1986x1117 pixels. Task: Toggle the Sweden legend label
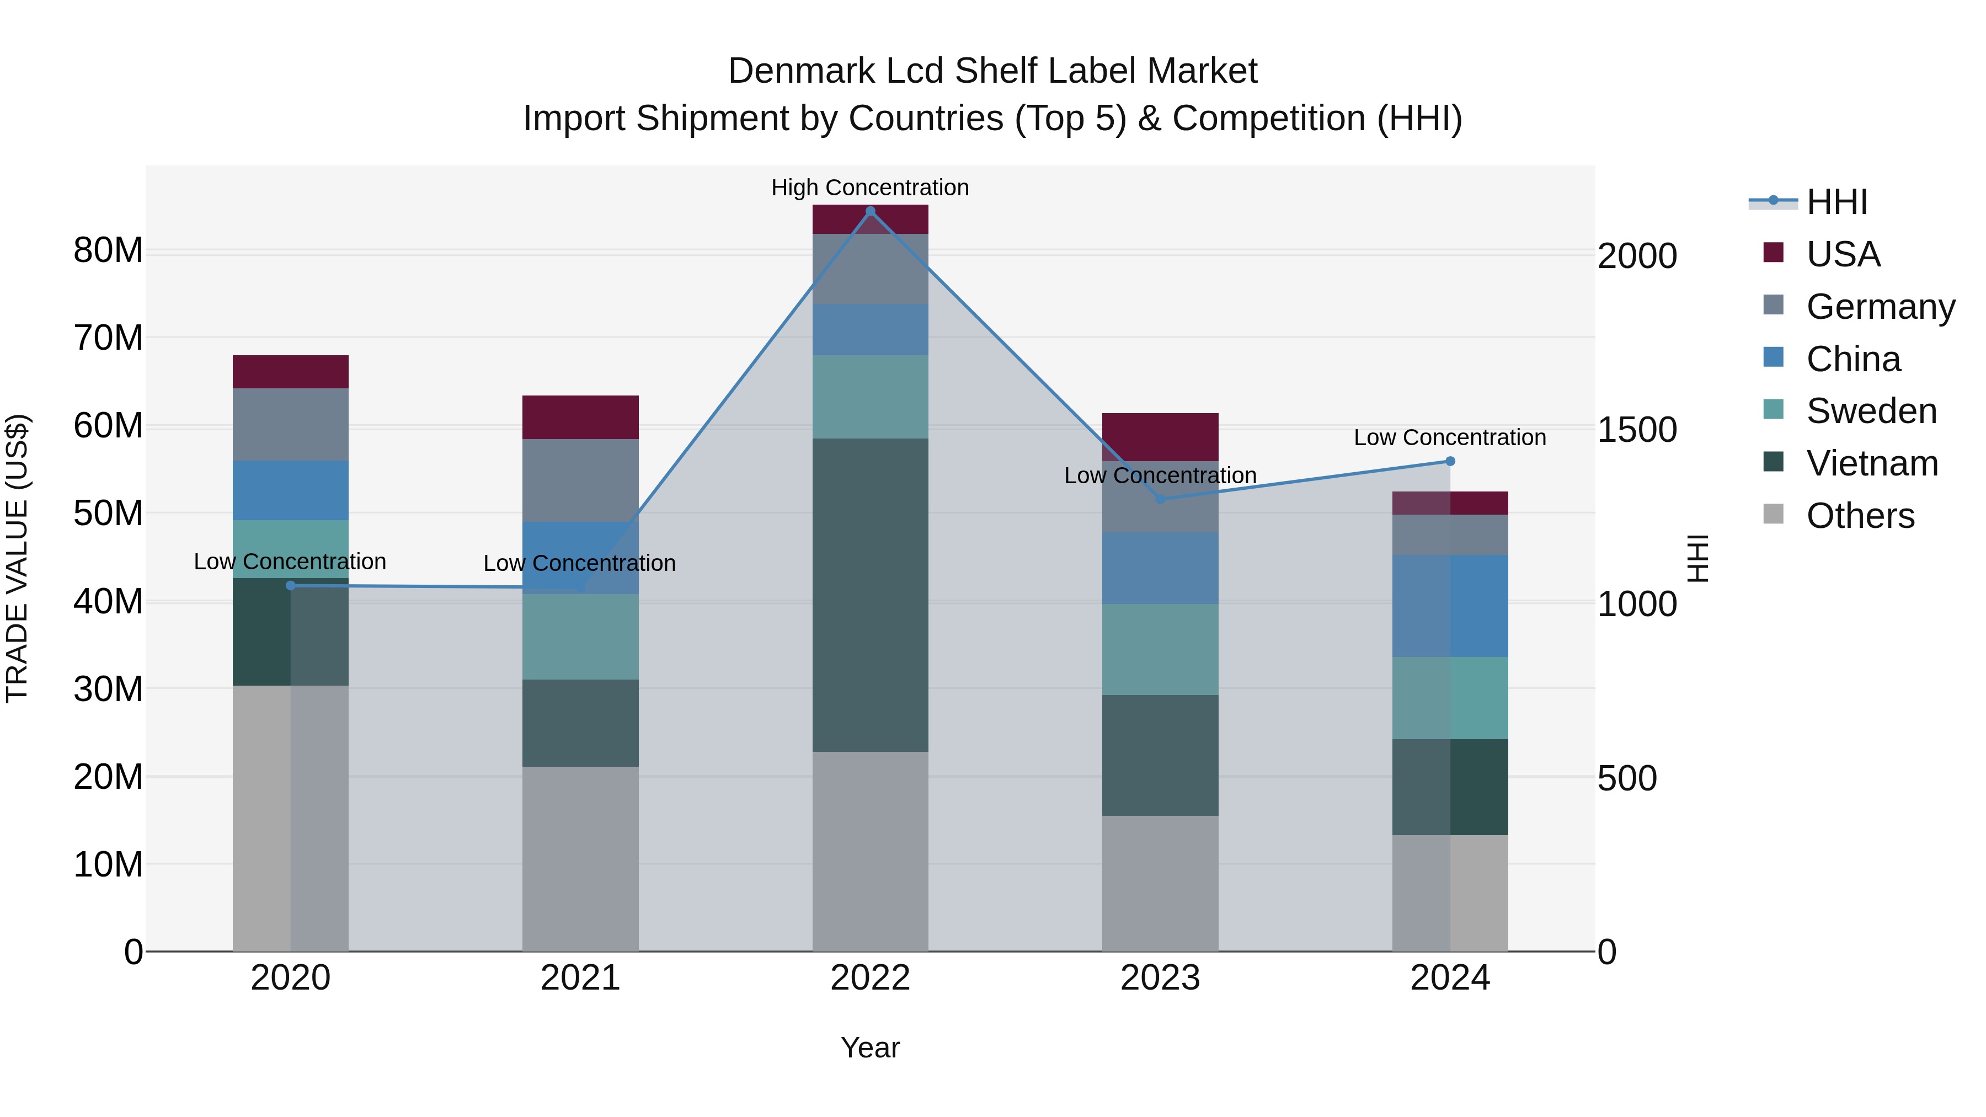[x=1872, y=411]
